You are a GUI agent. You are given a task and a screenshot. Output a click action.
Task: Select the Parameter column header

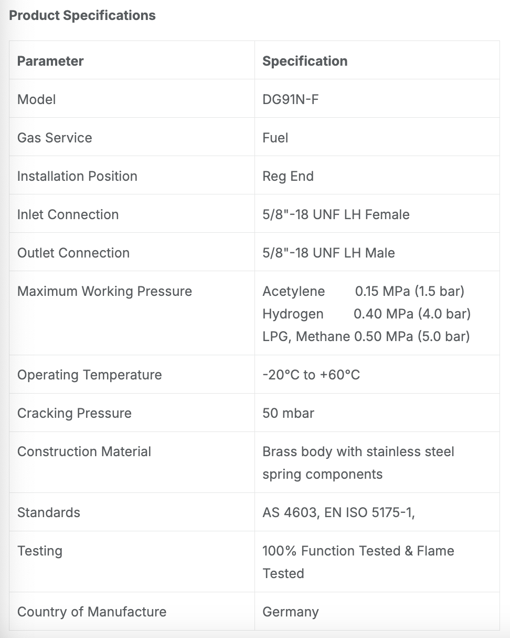point(50,61)
